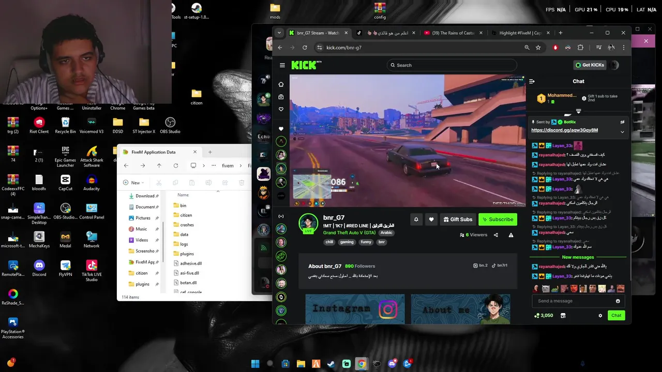Screen dimensions: 662x372
Task: Open bnr_G7's TikTok bn7r1 link
Action: pos(500,266)
